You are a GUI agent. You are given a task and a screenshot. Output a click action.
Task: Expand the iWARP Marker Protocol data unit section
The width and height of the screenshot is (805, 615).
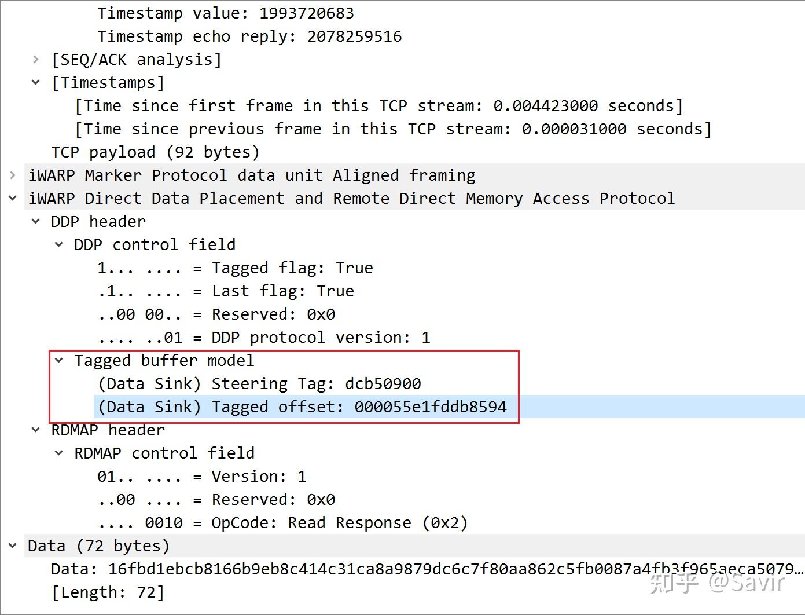[x=12, y=174]
